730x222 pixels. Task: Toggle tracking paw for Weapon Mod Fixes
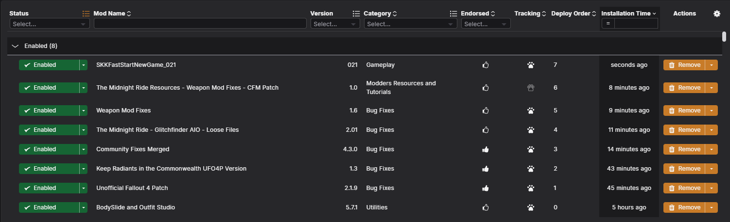click(531, 111)
